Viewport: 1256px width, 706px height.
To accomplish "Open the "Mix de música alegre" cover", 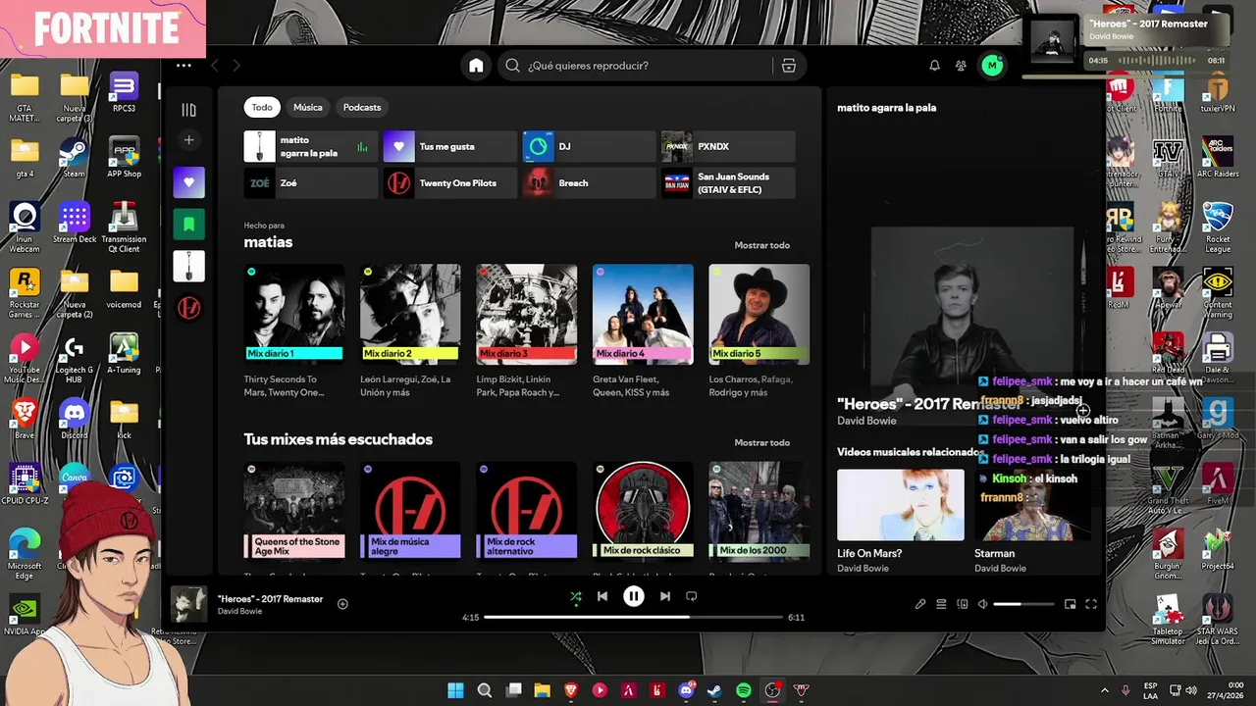I will (410, 511).
